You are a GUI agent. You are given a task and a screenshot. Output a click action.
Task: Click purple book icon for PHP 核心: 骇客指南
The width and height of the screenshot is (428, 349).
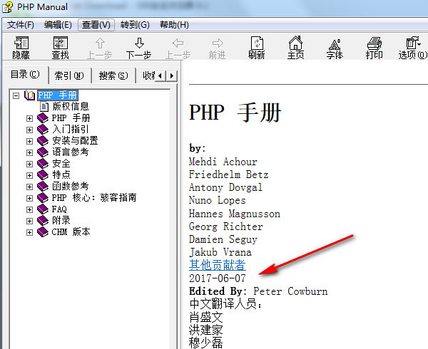43,198
